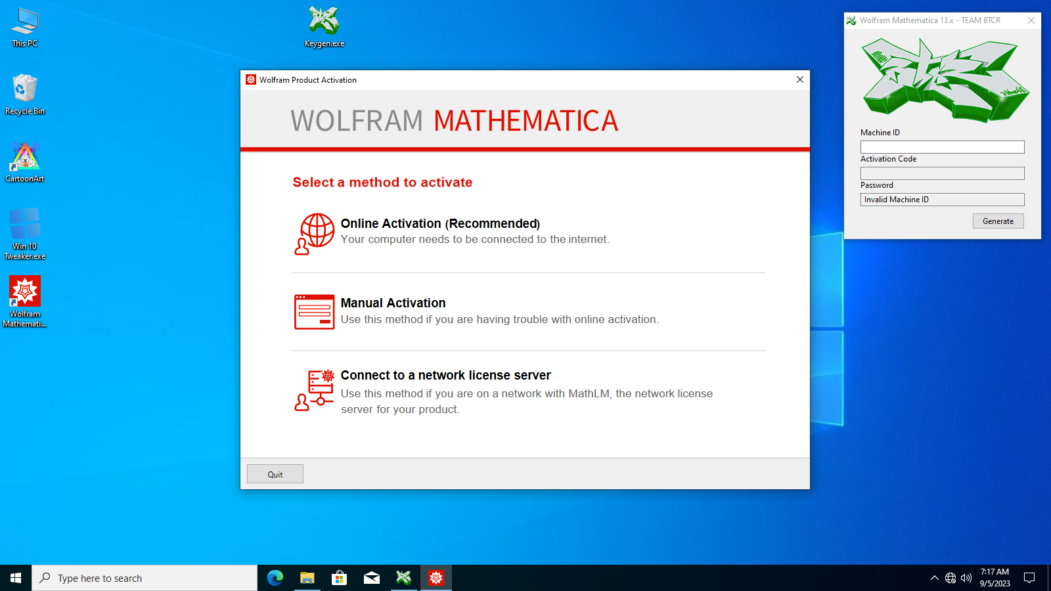
Task: Click the green BTCR graffiti logo
Action: point(945,80)
